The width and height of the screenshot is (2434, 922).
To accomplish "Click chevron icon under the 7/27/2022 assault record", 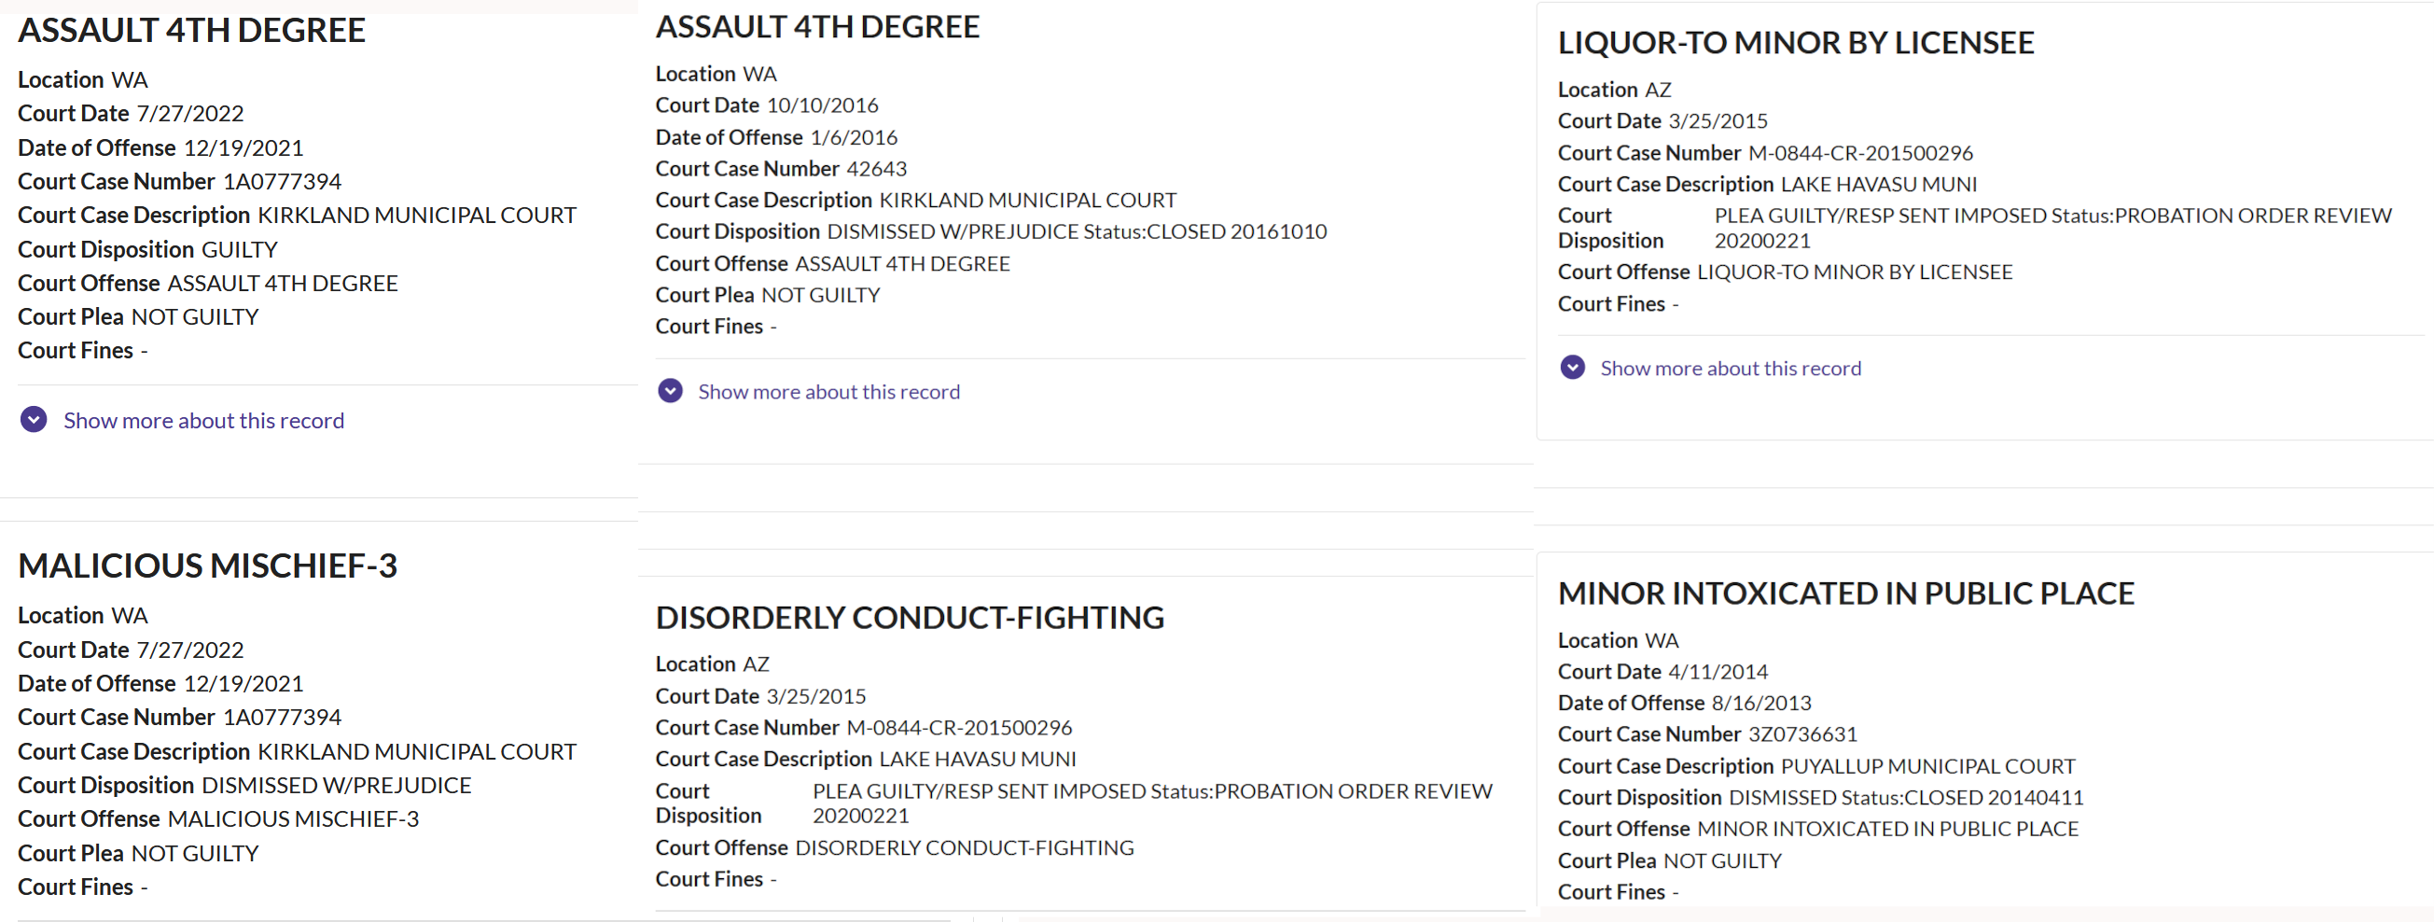I will (34, 419).
